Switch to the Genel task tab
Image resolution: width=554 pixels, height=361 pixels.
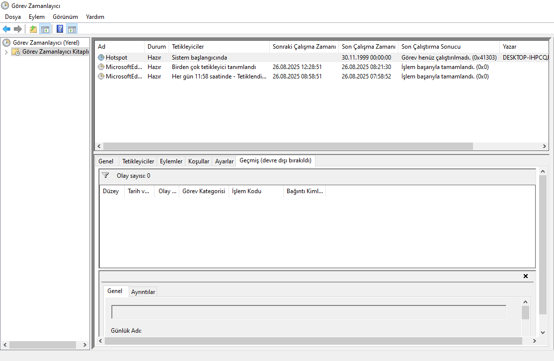click(106, 161)
